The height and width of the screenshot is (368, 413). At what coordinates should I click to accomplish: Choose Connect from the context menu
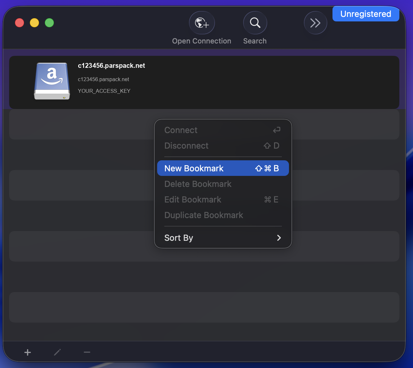pyautogui.click(x=223, y=130)
